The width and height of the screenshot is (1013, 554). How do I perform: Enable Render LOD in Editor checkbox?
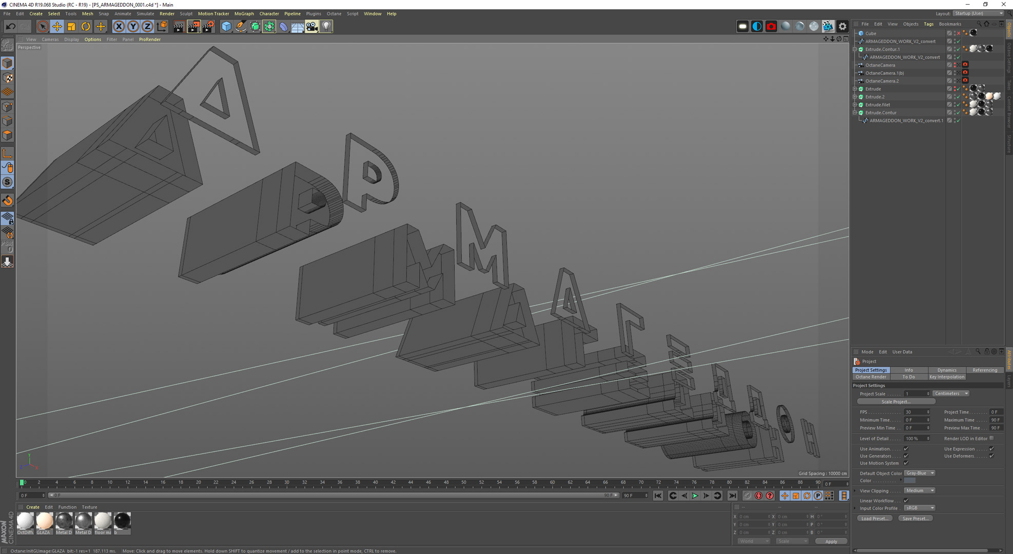coord(991,439)
